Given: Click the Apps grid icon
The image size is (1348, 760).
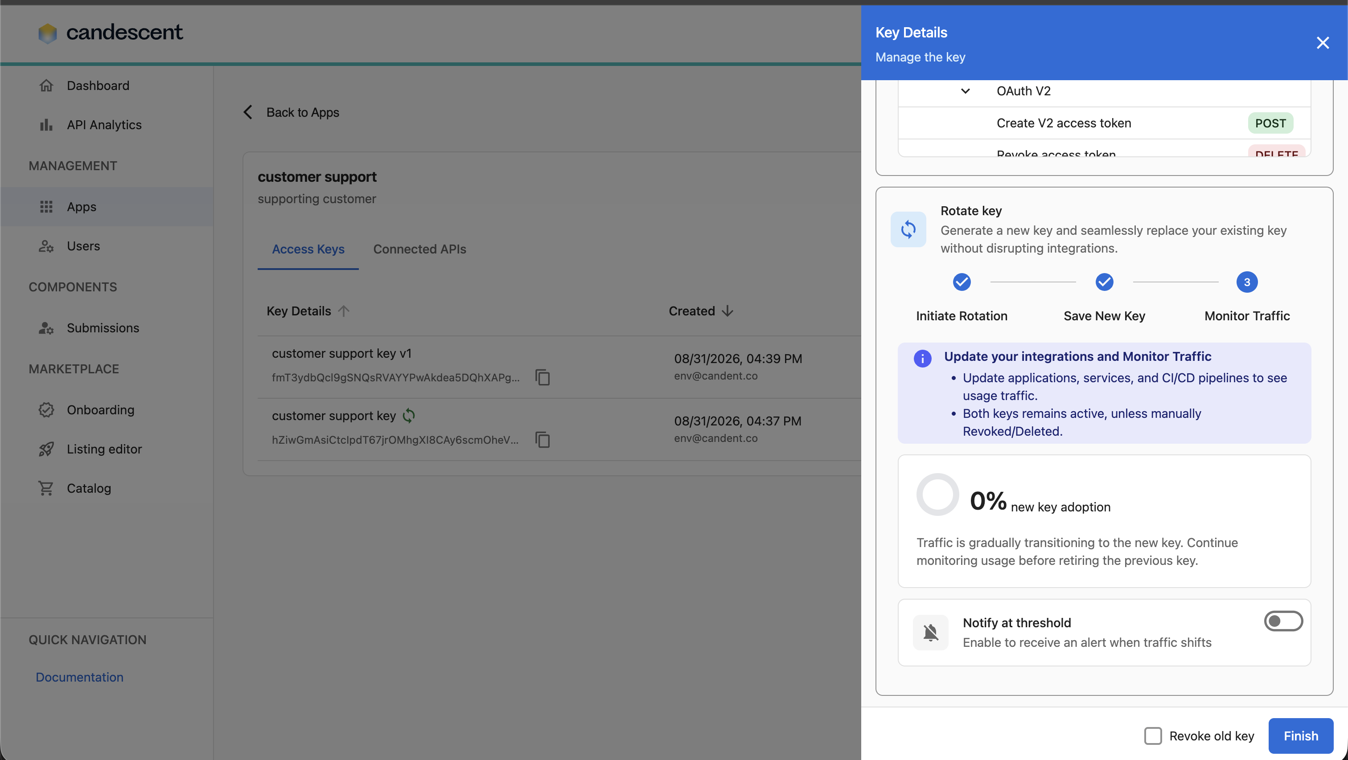Looking at the screenshot, I should [46, 207].
